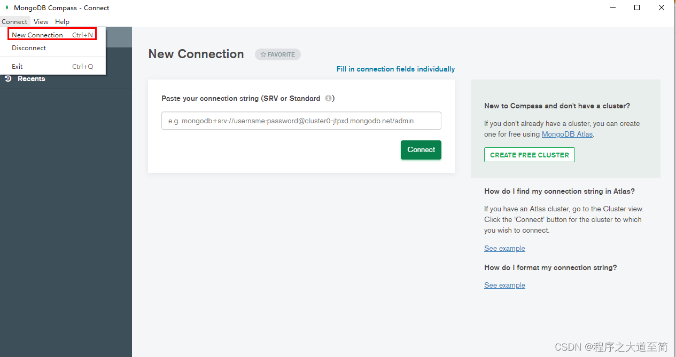Maximize the MongoDB Compass window
Image resolution: width=676 pixels, height=357 pixels.
click(x=637, y=7)
